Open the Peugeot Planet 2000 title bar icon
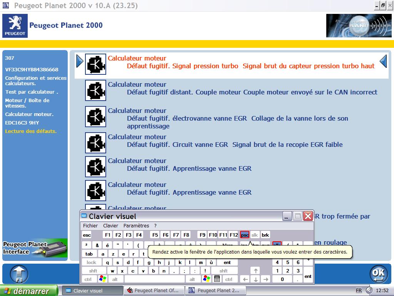The width and height of the screenshot is (394, 296). point(6,5)
